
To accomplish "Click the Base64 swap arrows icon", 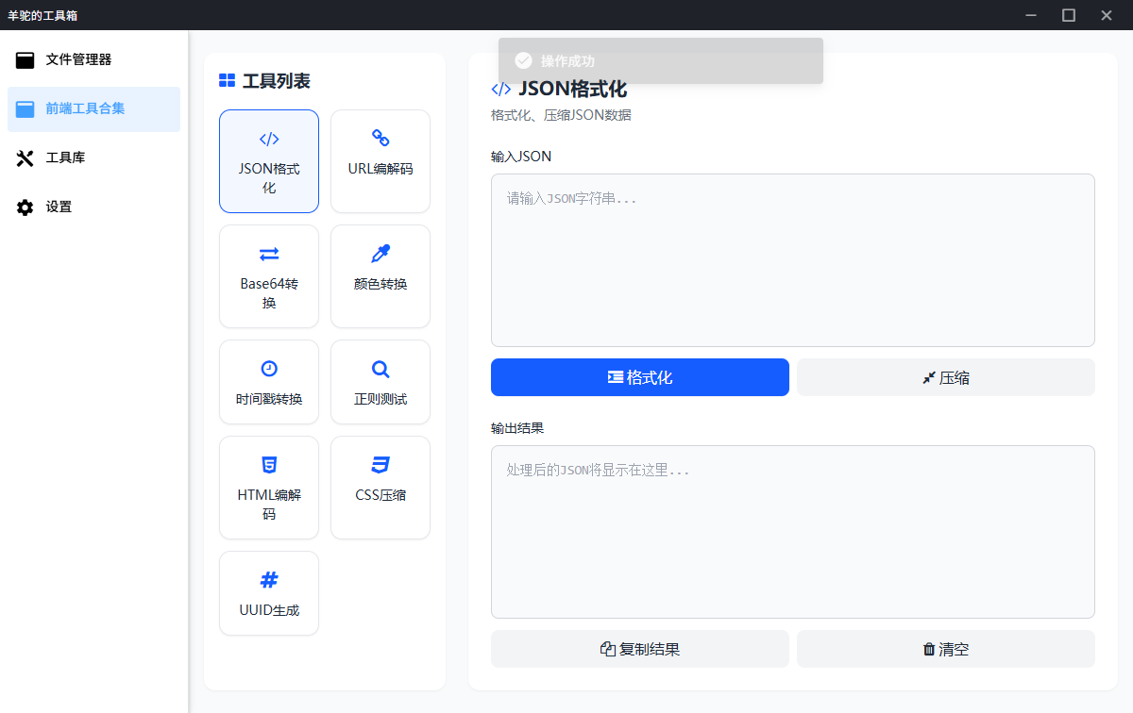I will pyautogui.click(x=269, y=254).
